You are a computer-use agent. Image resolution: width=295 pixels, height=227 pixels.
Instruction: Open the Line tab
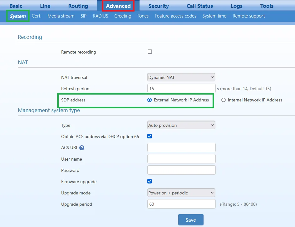[45, 6]
